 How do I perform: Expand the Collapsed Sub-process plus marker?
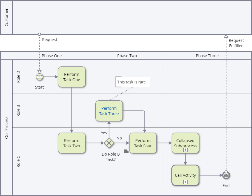tap(185, 150)
